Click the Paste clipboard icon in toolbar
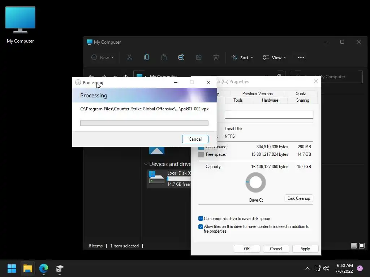The image size is (370, 277). tap(164, 57)
